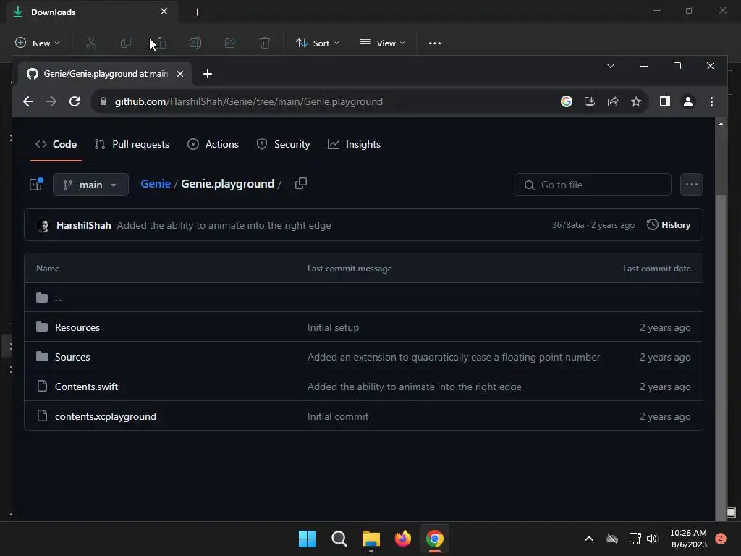The height and width of the screenshot is (556, 741).
Task: Open the Windows Start menu
Action: coord(307,539)
